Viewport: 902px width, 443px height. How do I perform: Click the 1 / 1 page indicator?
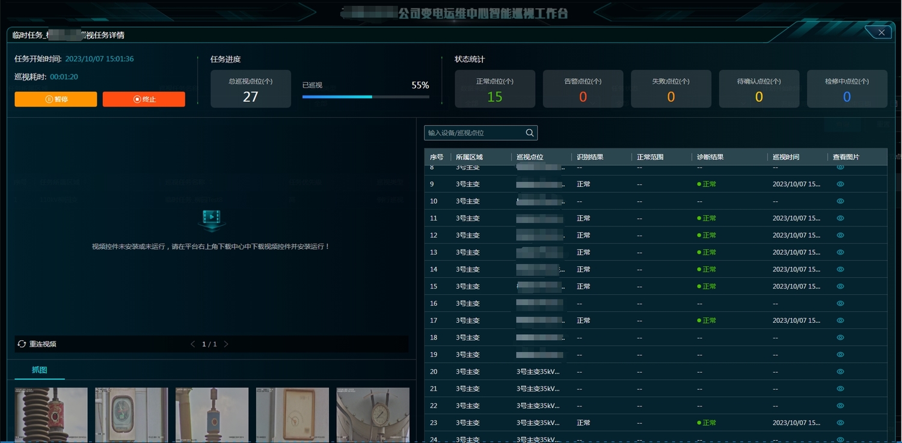(x=209, y=344)
